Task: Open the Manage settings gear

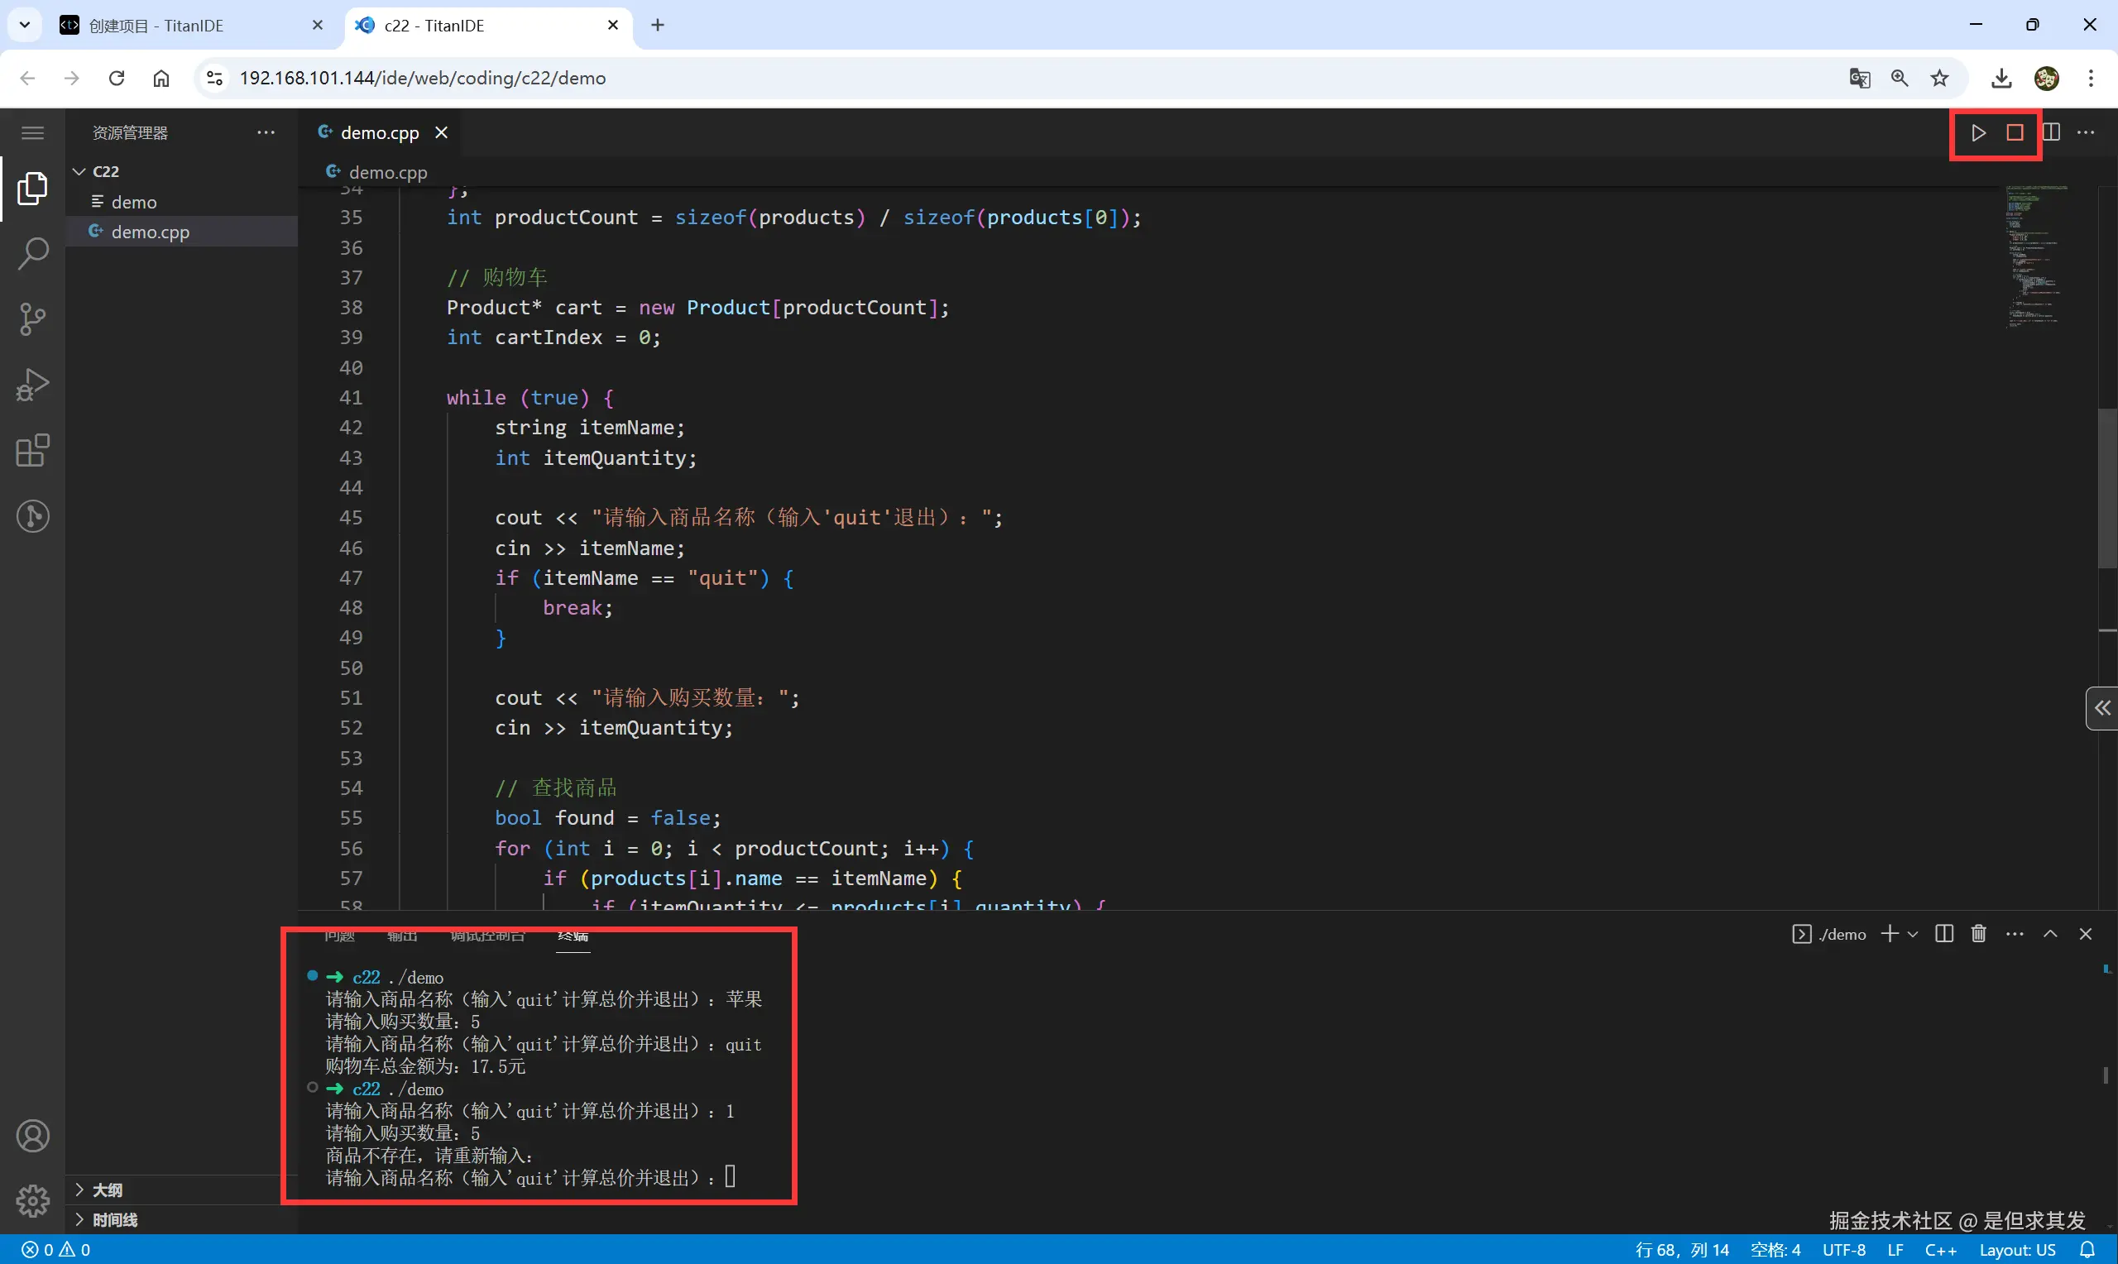Action: click(x=32, y=1201)
